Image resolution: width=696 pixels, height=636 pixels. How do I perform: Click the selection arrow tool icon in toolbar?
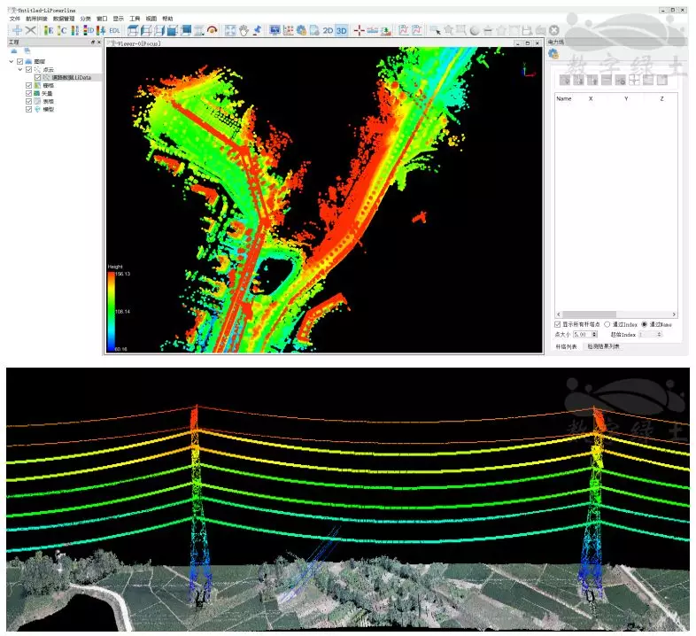click(x=435, y=30)
